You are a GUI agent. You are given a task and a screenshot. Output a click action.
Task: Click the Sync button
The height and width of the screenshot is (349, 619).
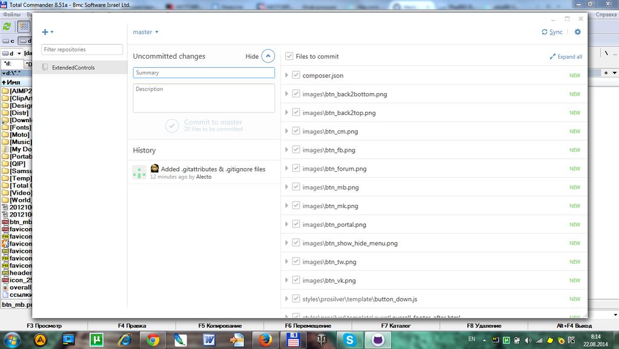point(552,32)
